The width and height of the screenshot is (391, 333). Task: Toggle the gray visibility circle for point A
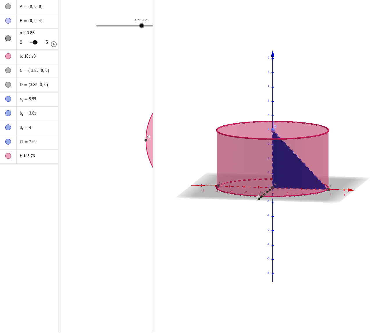[8, 6]
